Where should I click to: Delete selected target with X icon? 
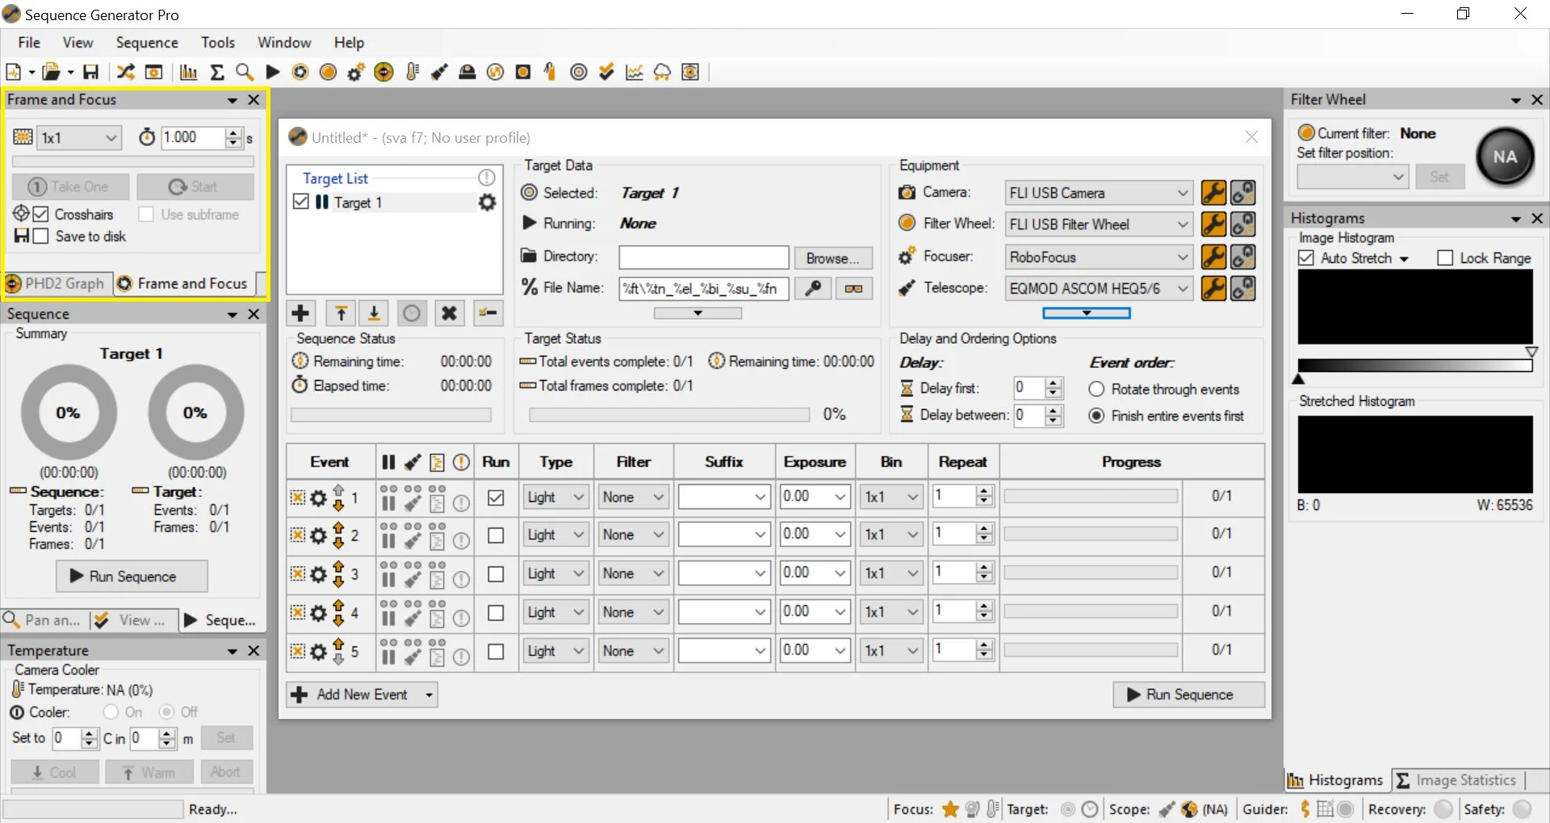(x=450, y=313)
